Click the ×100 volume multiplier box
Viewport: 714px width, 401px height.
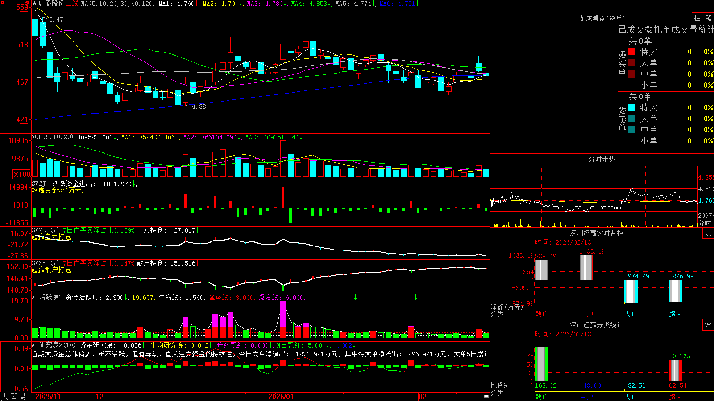(x=21, y=174)
